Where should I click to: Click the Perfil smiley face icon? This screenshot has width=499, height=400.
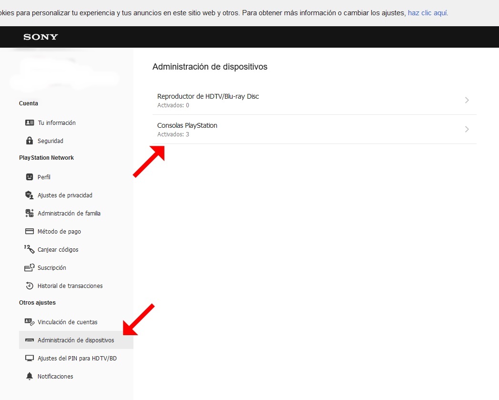tap(30, 177)
